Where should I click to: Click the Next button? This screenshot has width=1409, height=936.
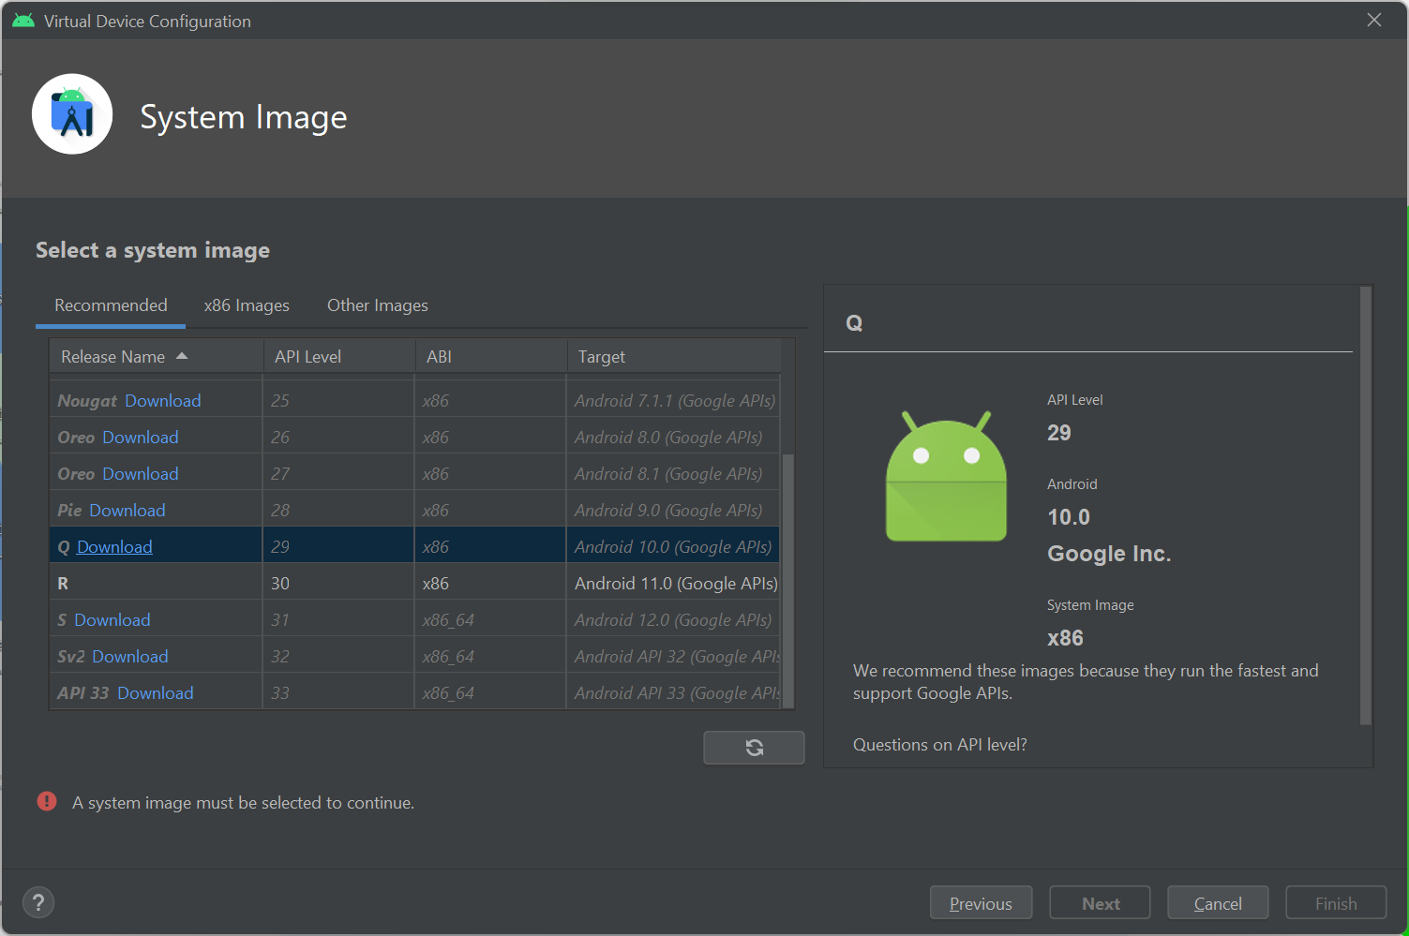pyautogui.click(x=1101, y=903)
